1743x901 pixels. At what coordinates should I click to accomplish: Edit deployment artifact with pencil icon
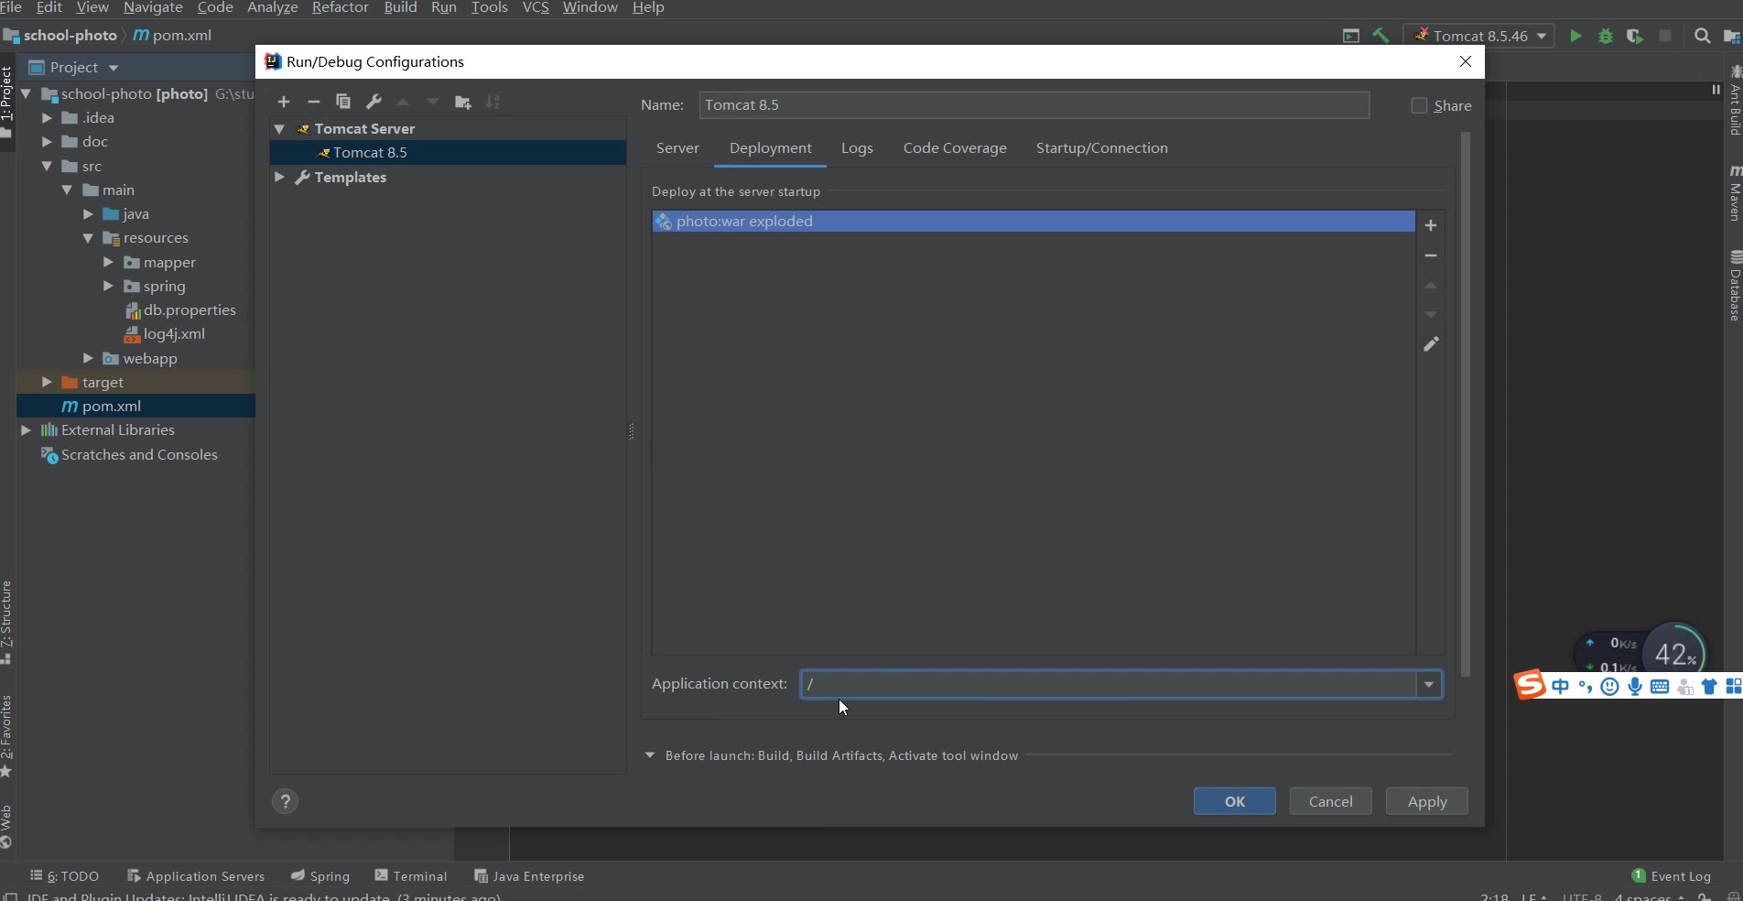[x=1431, y=344]
